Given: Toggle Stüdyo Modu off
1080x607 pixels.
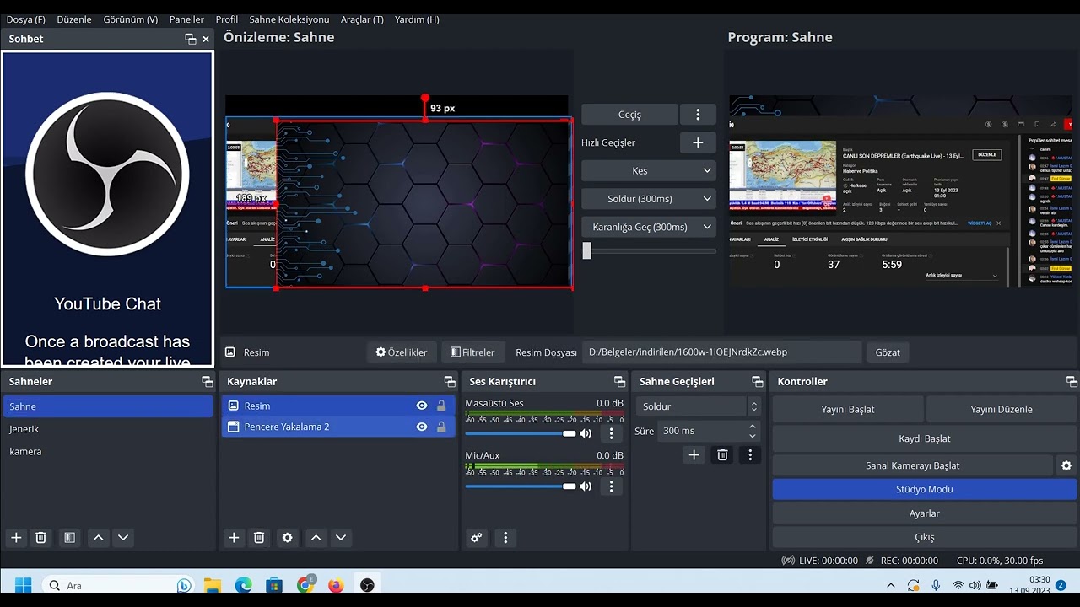Looking at the screenshot, I should (x=925, y=489).
